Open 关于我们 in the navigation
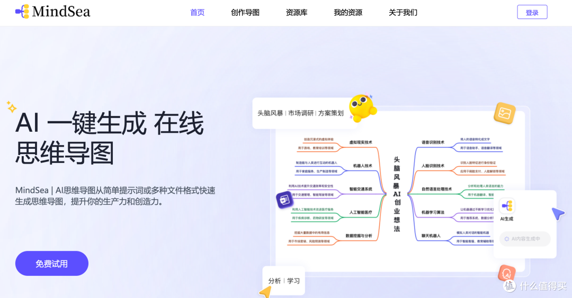 (x=403, y=12)
